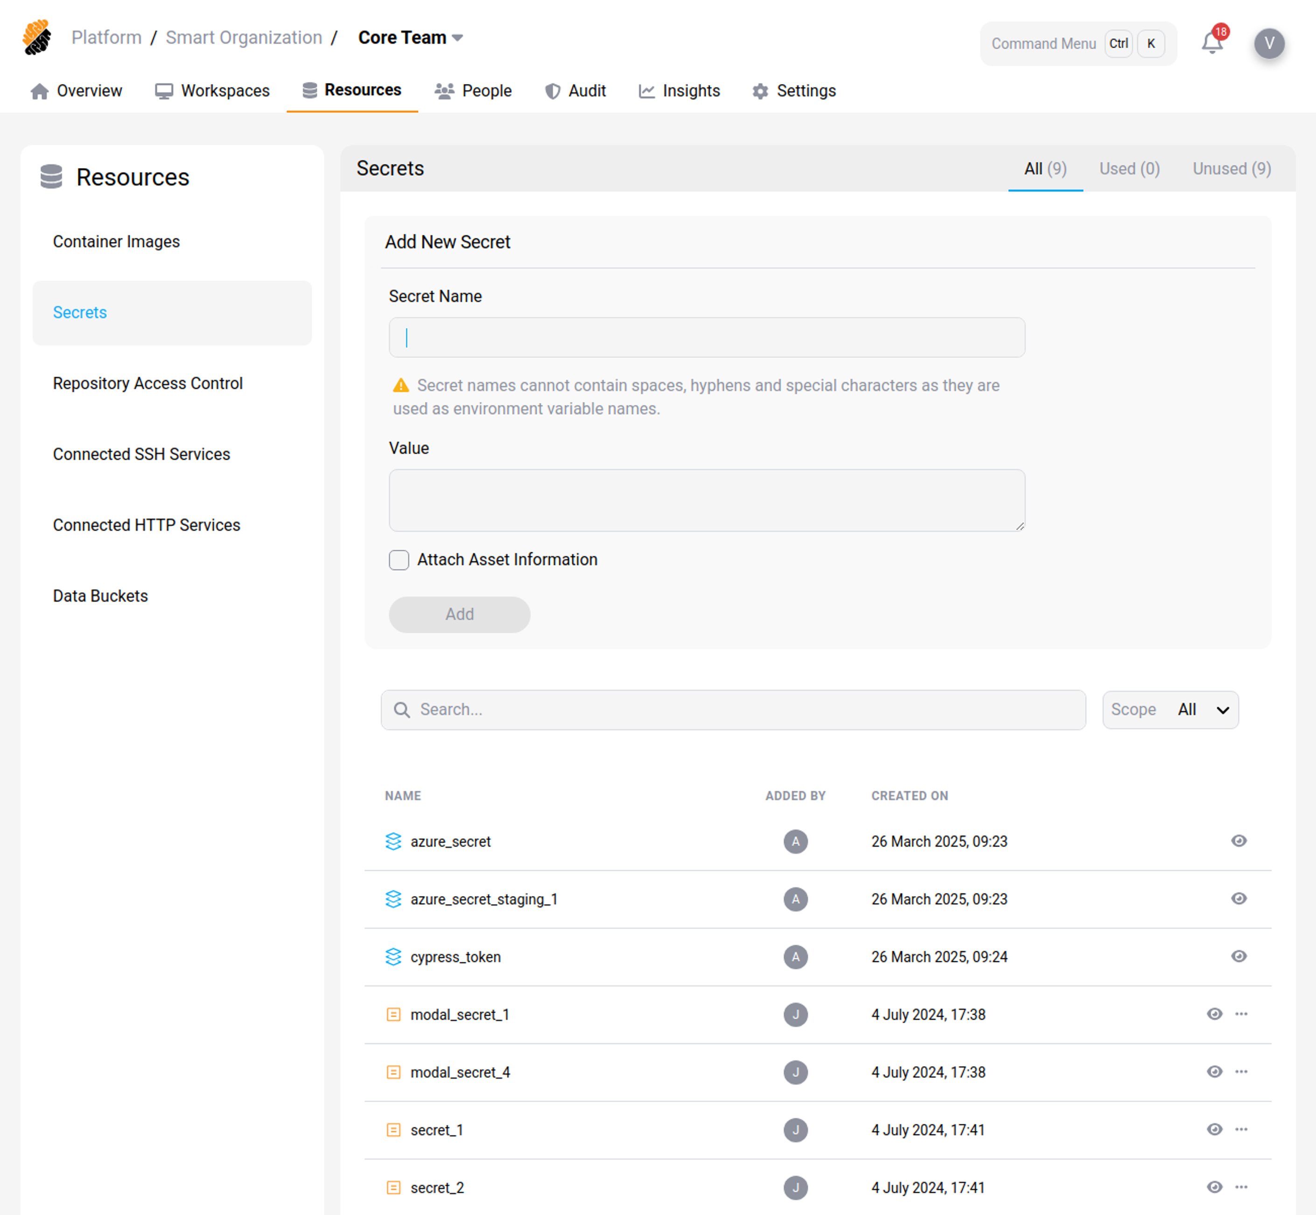
Task: Click the modal_secret_4 note icon
Action: click(393, 1073)
